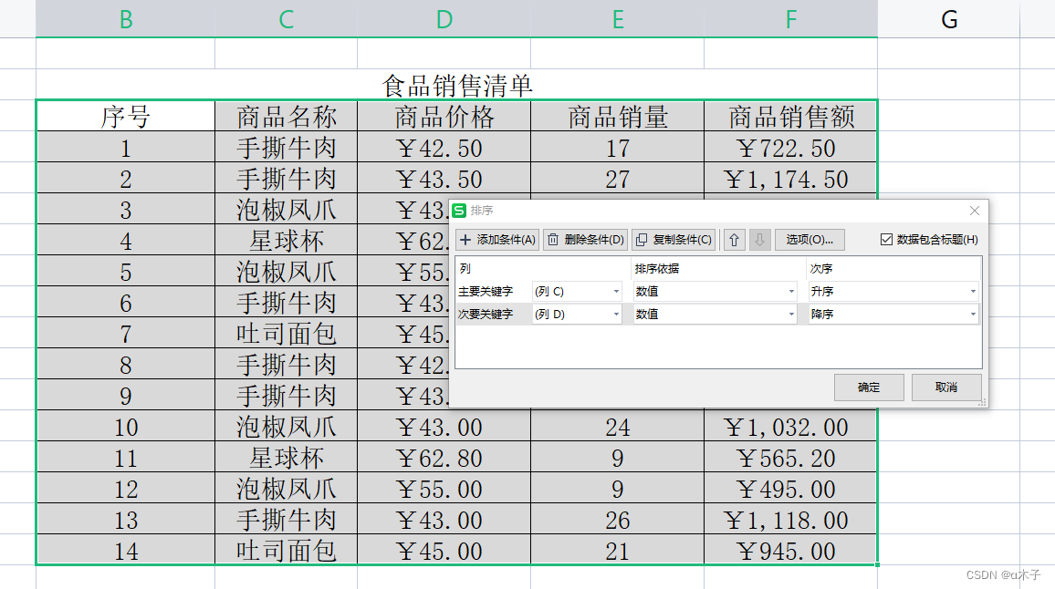Click the Copy Condition (复制条件) button
This screenshot has height=589, width=1055.
point(674,240)
